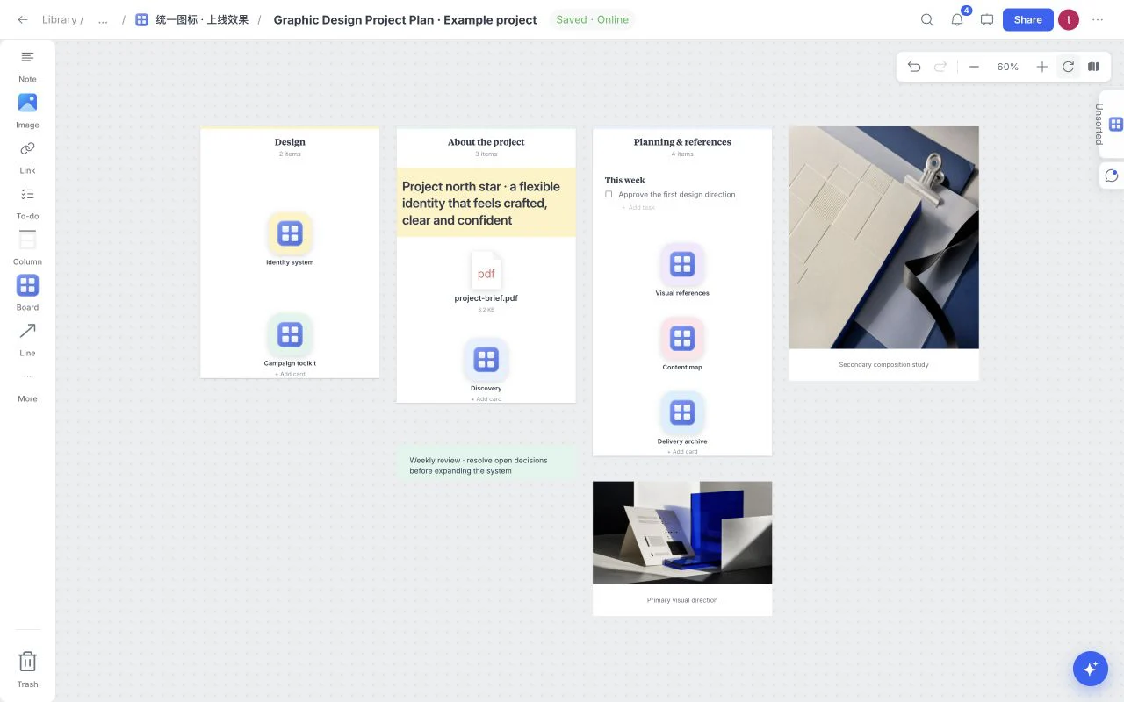1124x702 pixels.
Task: Toggle the column layout icon in zoom toolbar
Action: (x=1094, y=67)
